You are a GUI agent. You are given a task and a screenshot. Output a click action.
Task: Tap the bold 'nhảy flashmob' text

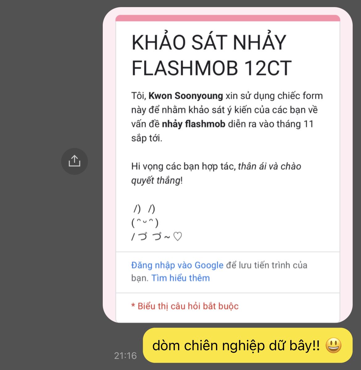[x=193, y=124]
